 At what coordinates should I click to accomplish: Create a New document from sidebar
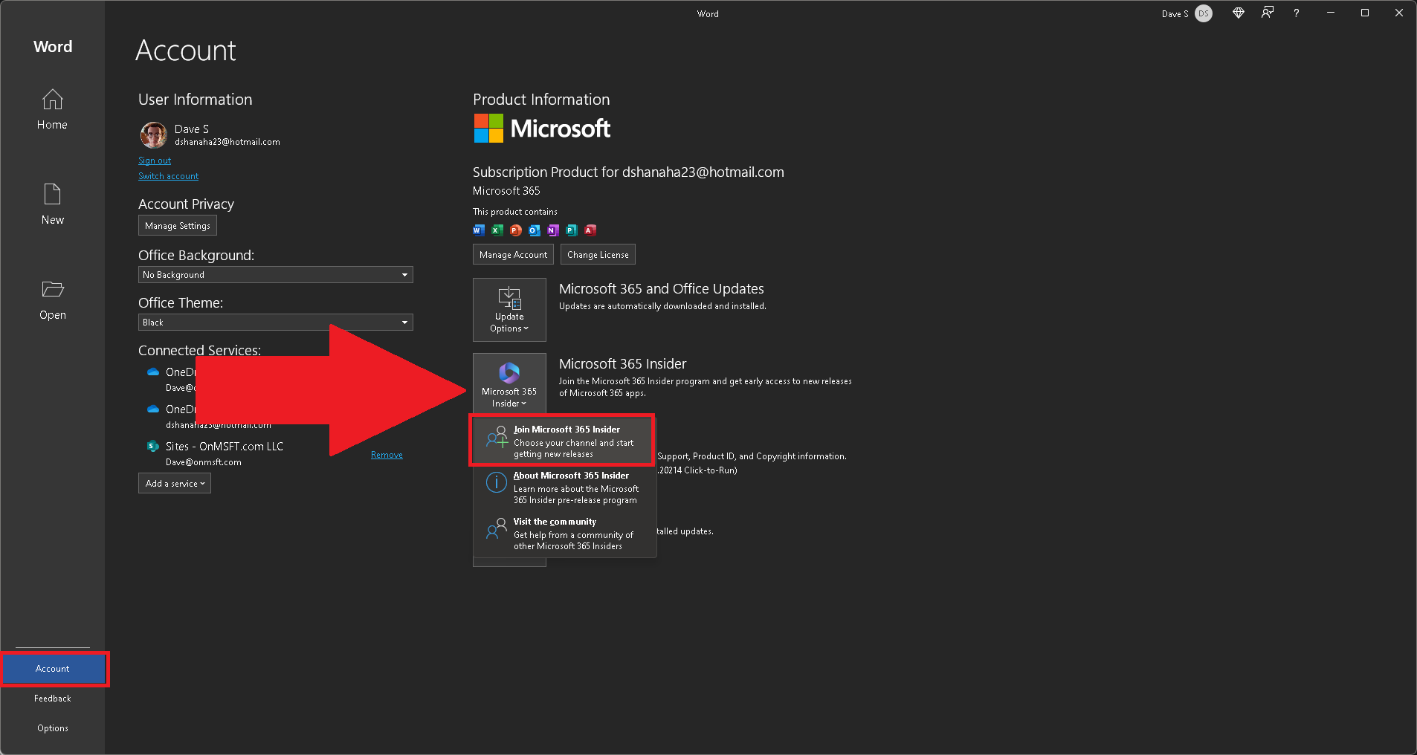[52, 204]
